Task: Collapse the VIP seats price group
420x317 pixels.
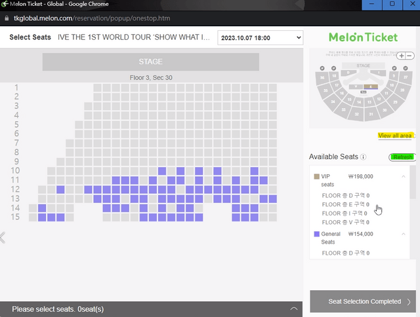Action: pyautogui.click(x=403, y=177)
